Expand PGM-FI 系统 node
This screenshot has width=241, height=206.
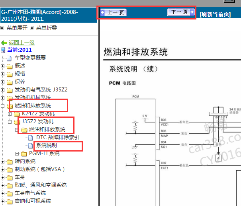click(17, 154)
